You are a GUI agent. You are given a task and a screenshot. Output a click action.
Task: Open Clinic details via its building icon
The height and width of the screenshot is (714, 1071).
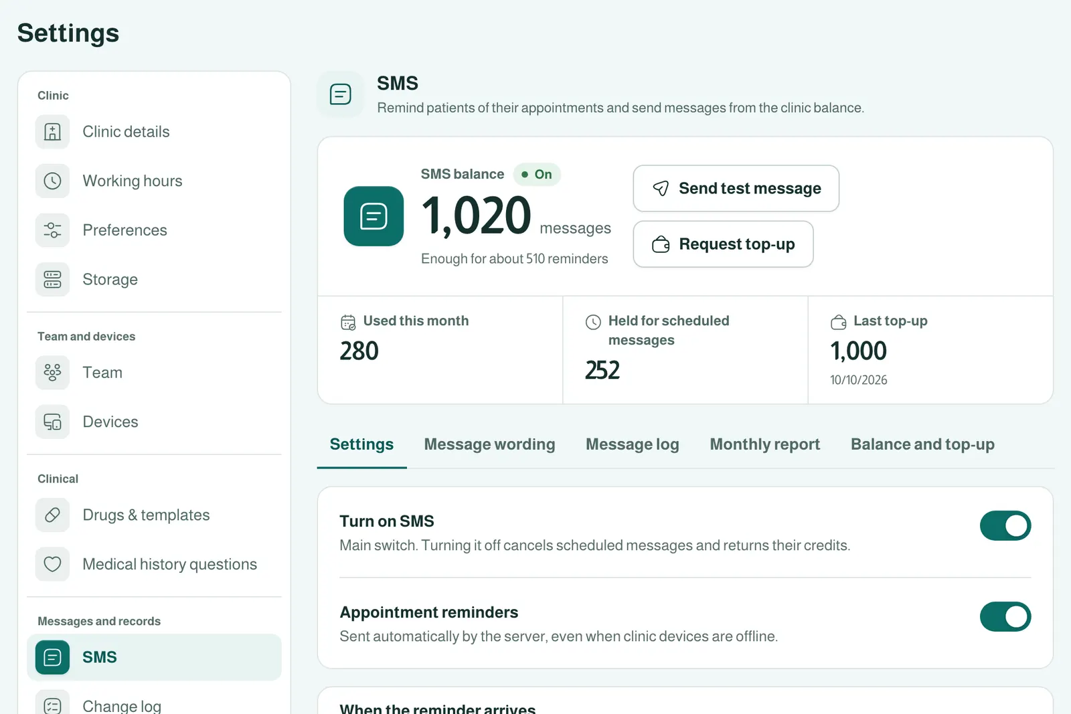tap(52, 132)
